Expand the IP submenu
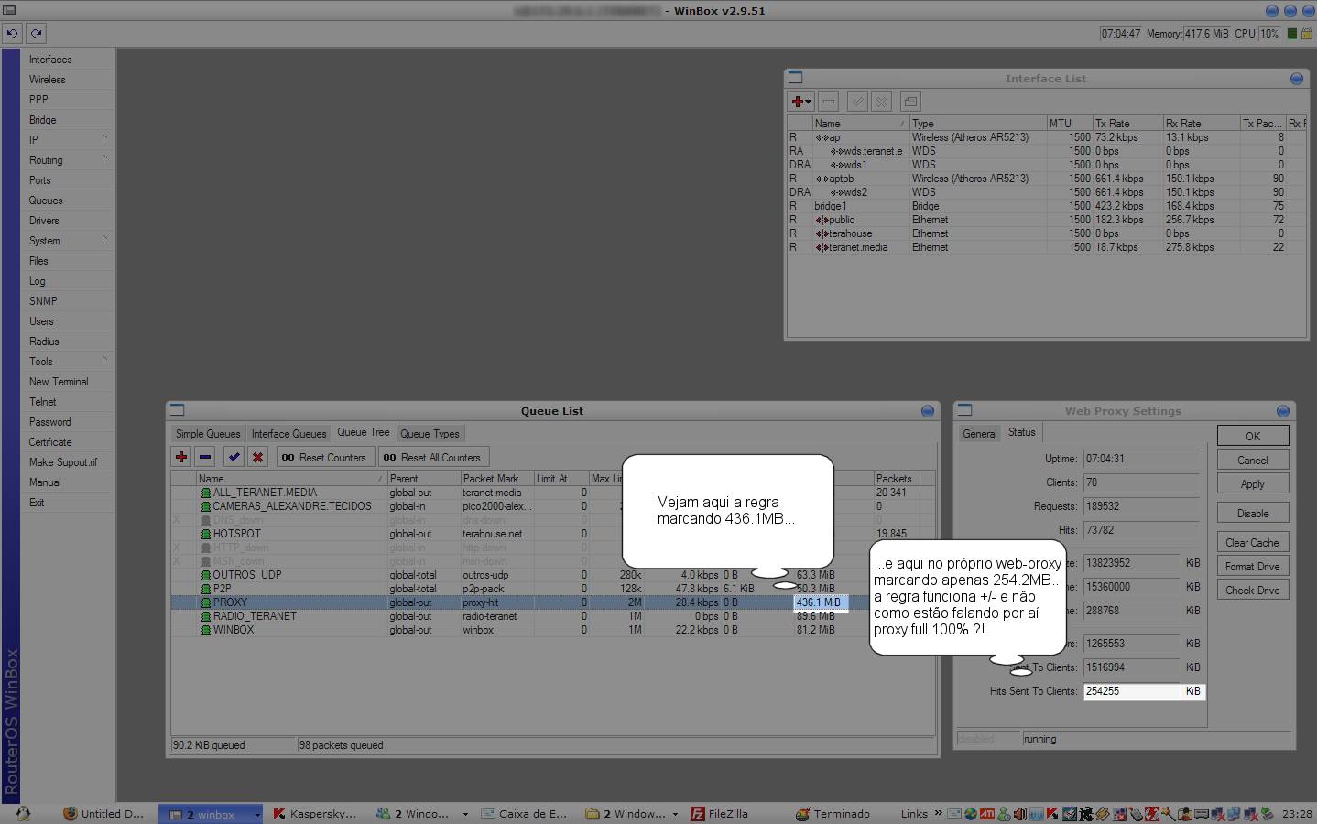Viewport: 1317px width, 824px height. tap(104, 139)
